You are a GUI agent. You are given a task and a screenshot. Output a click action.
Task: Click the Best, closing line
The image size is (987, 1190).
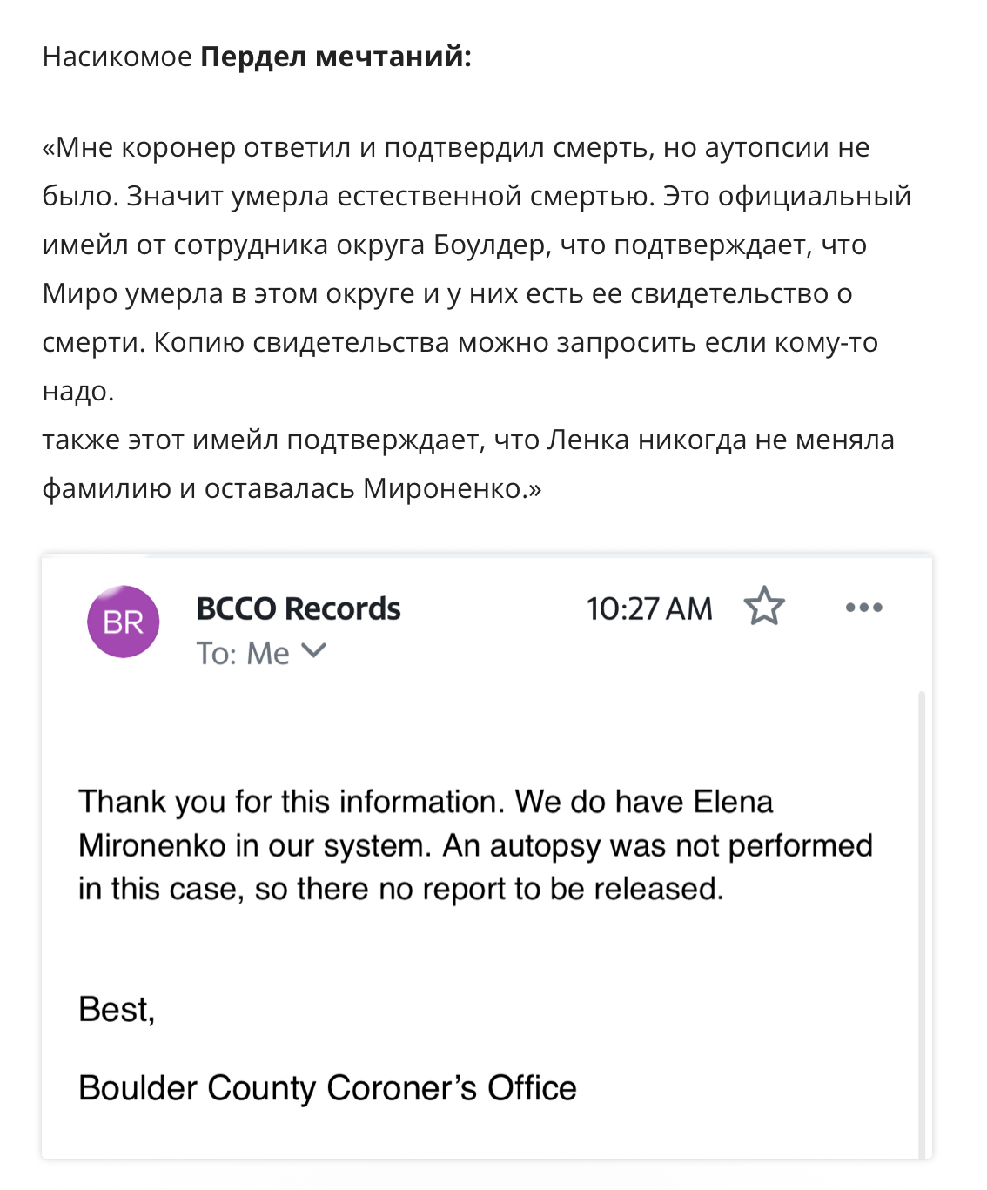click(x=117, y=1009)
